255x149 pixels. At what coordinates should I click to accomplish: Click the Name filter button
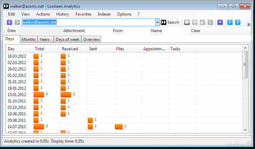pyautogui.click(x=156, y=31)
